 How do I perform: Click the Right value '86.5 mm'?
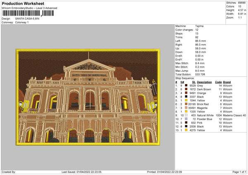200,45
